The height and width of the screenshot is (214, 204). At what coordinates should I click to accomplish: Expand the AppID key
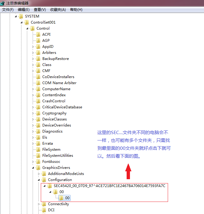point(33,47)
